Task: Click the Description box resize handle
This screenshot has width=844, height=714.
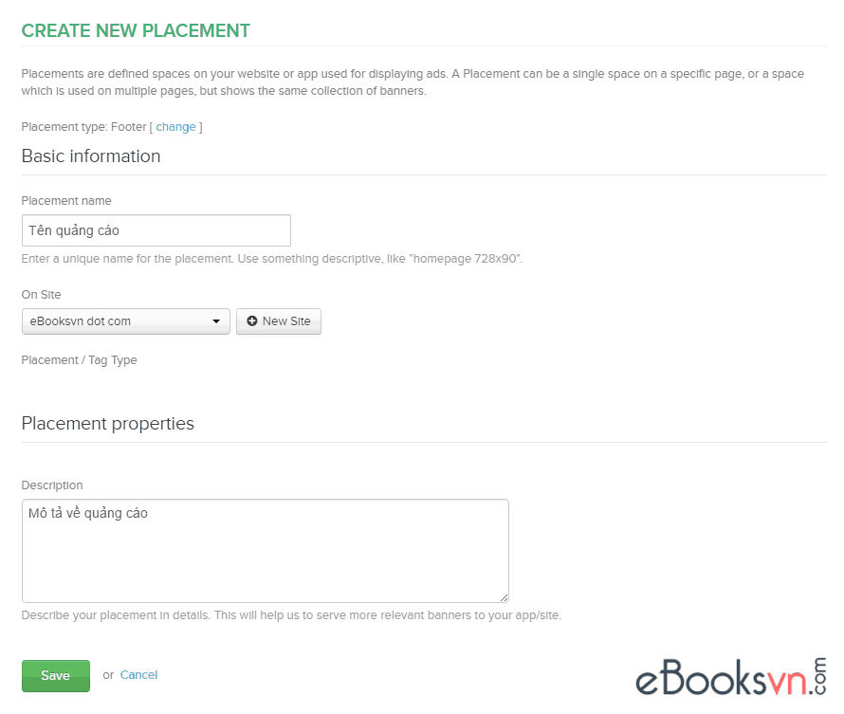Action: 504,597
